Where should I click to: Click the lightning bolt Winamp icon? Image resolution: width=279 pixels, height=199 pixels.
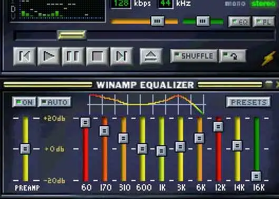(269, 59)
